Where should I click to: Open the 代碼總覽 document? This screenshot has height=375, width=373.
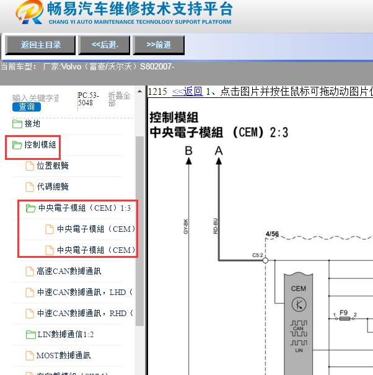53,187
